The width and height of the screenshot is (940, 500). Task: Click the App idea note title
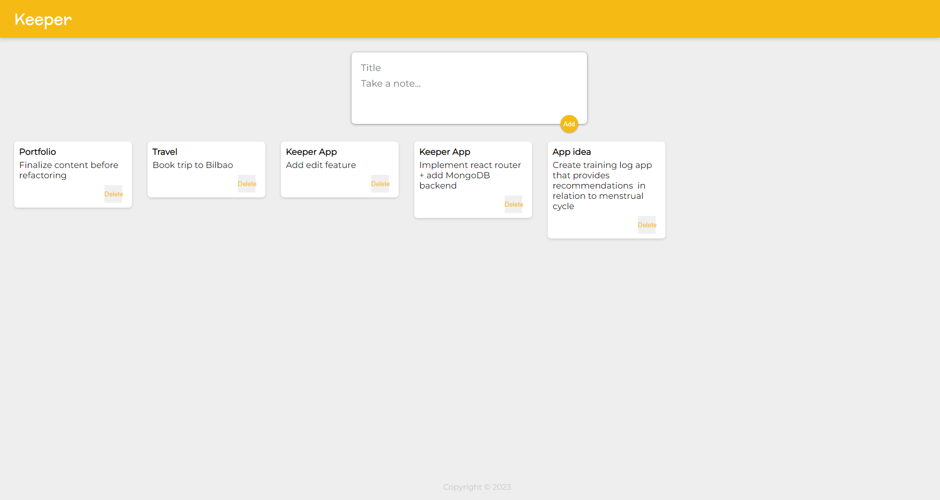pos(572,152)
